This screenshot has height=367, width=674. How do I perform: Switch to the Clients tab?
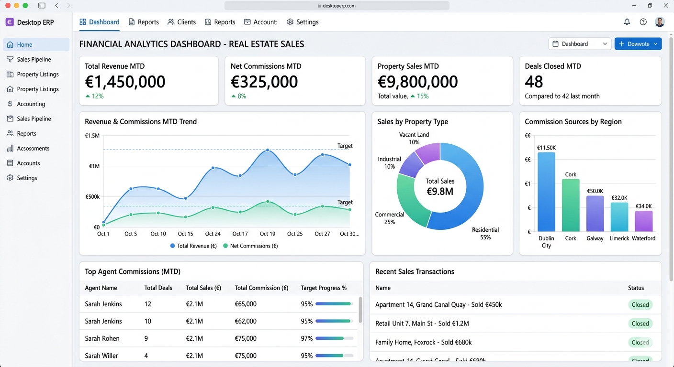click(181, 22)
